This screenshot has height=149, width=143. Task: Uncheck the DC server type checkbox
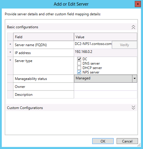click(79, 59)
